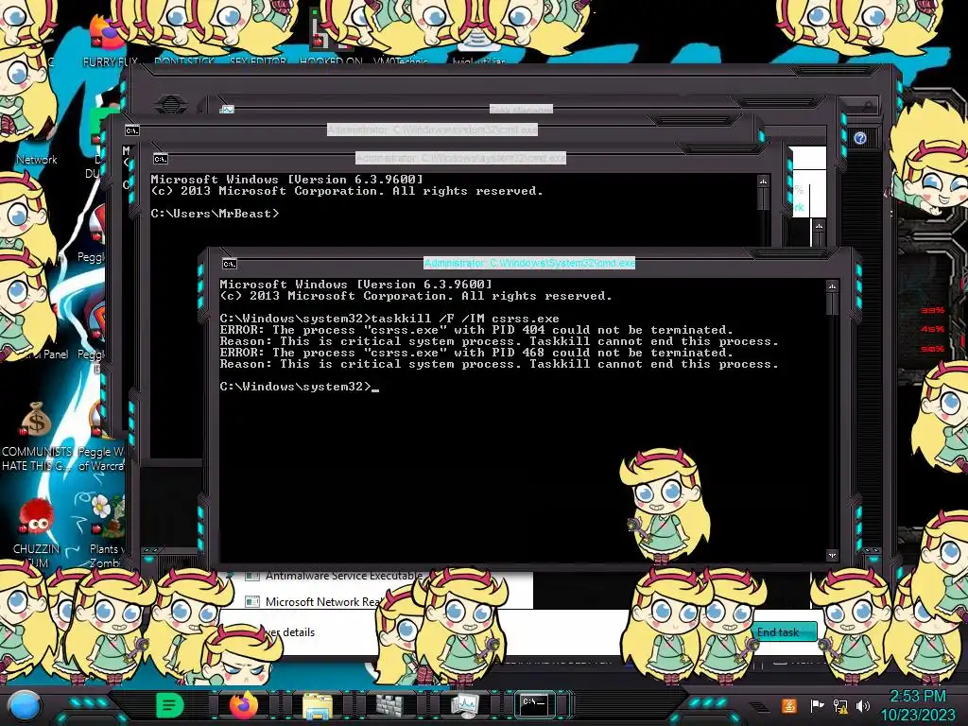Screen dimensions: 968x726
Task: Select the Network desktop icon label
Action: pyautogui.click(x=37, y=159)
